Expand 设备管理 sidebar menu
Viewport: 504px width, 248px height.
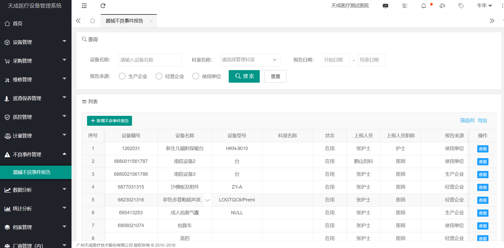[x=36, y=42]
